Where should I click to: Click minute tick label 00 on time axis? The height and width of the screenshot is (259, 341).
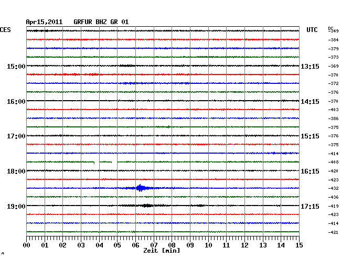[27, 245]
